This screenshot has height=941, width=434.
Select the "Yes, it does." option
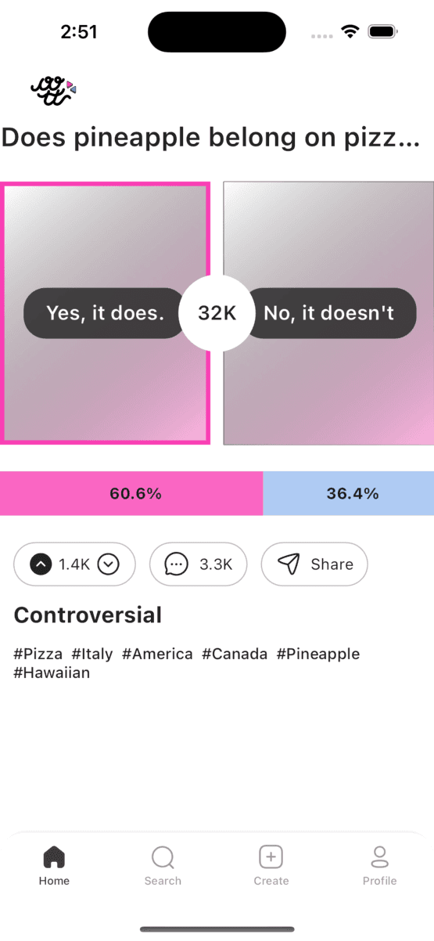click(x=105, y=313)
